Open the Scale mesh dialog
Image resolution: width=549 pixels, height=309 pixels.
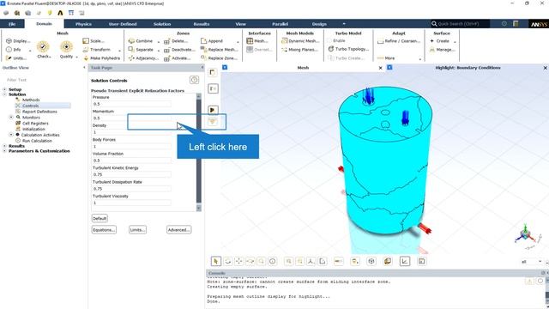pyautogui.click(x=94, y=41)
